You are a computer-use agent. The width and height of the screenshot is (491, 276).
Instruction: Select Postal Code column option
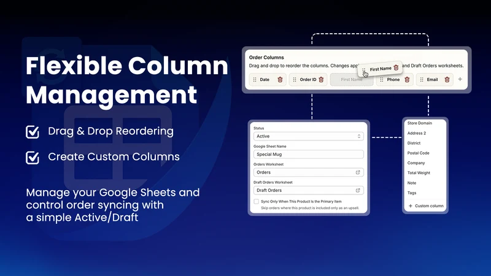coord(418,153)
